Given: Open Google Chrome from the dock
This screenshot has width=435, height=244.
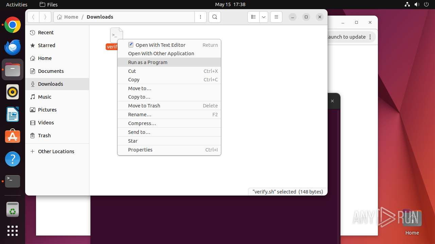Looking at the screenshot, I should point(13,25).
